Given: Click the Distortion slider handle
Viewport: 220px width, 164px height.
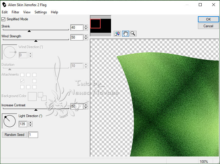Looking at the screenshot, I should point(10,69).
